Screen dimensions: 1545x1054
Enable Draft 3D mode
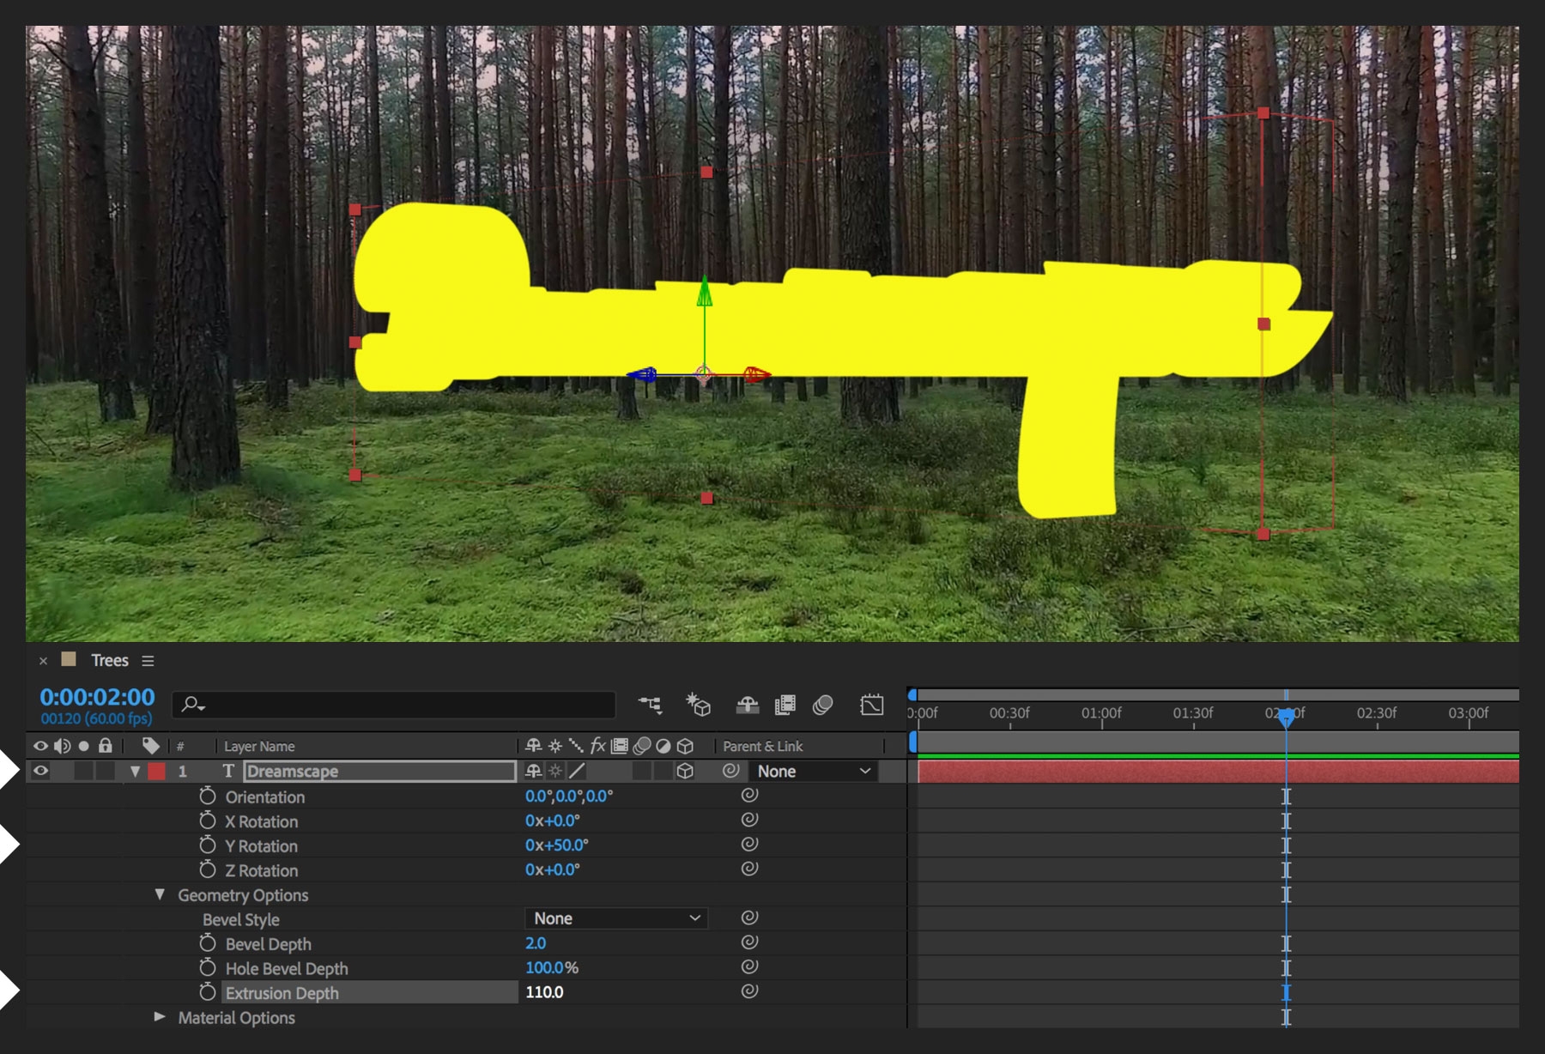coord(699,706)
